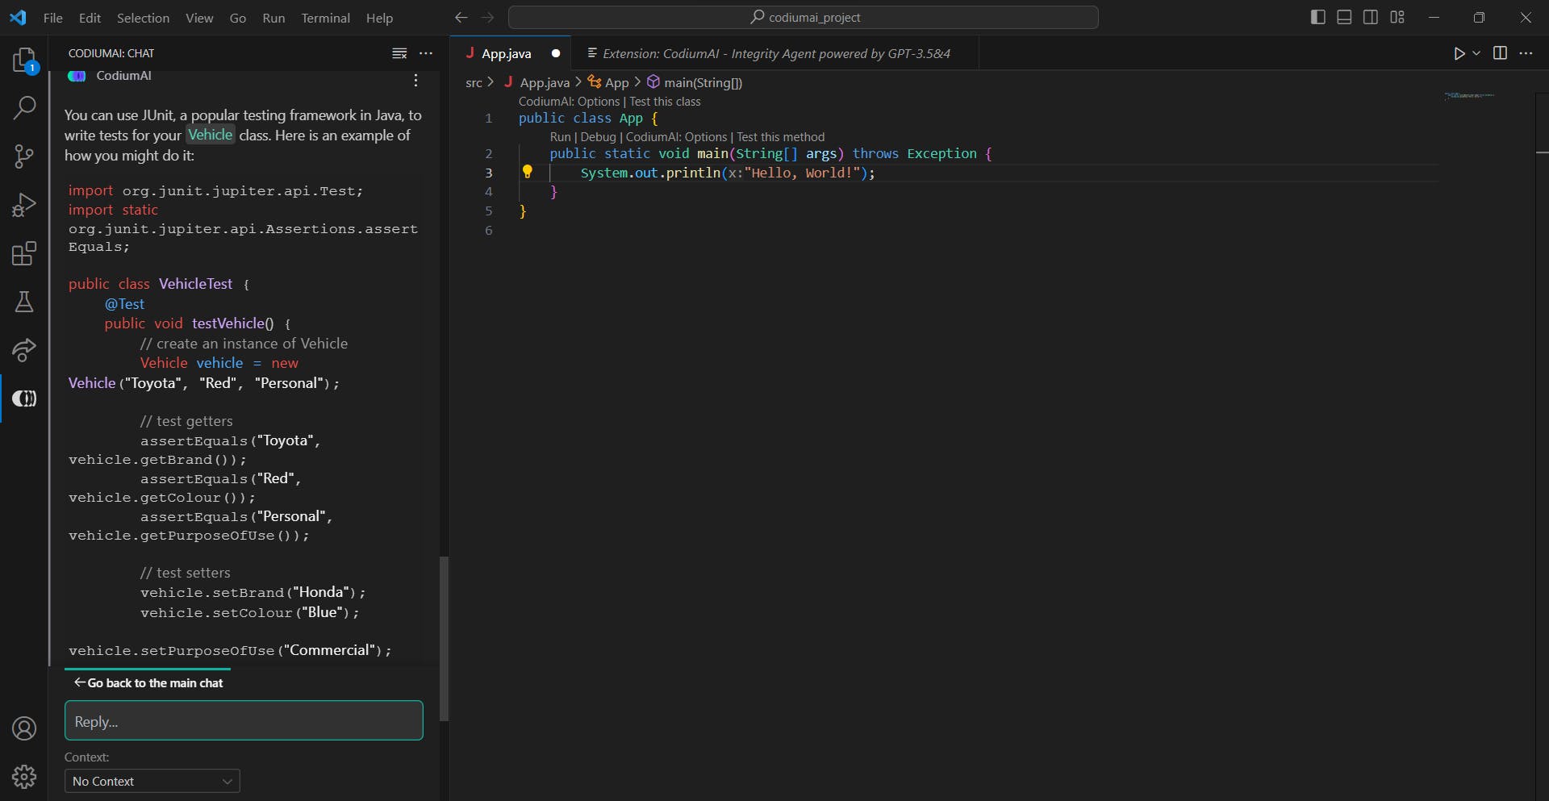Open the Go menu
Screen dimensions: 1549x801
238,18
